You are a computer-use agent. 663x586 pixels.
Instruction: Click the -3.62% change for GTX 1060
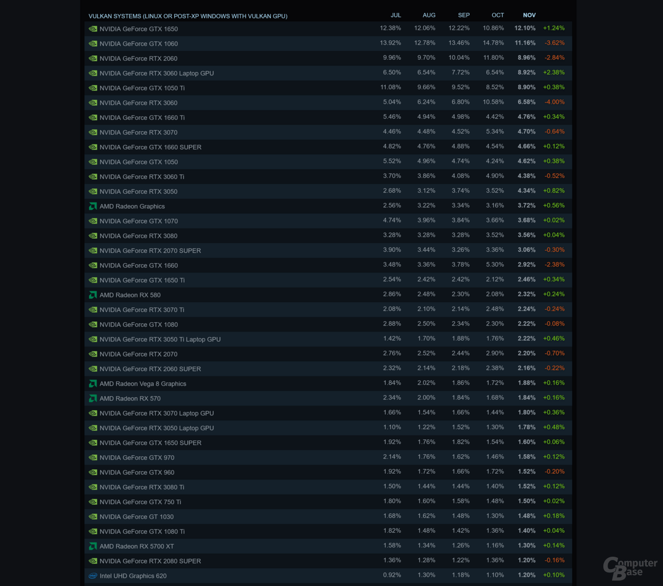tap(554, 43)
